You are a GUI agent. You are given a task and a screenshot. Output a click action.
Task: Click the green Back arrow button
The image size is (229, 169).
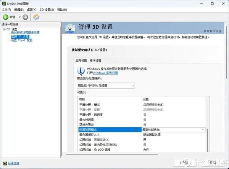point(6,17)
